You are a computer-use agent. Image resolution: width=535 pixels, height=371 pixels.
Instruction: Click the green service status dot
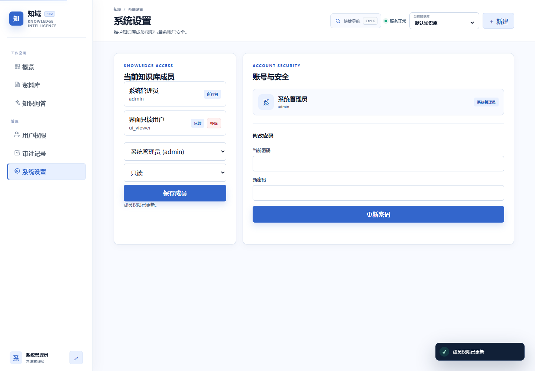tap(386, 21)
